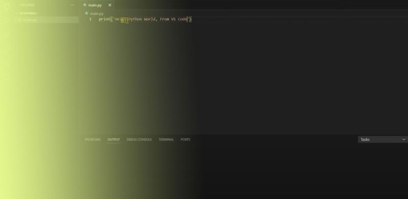
Task: Click the Explorer panel title
Action: (27, 5)
